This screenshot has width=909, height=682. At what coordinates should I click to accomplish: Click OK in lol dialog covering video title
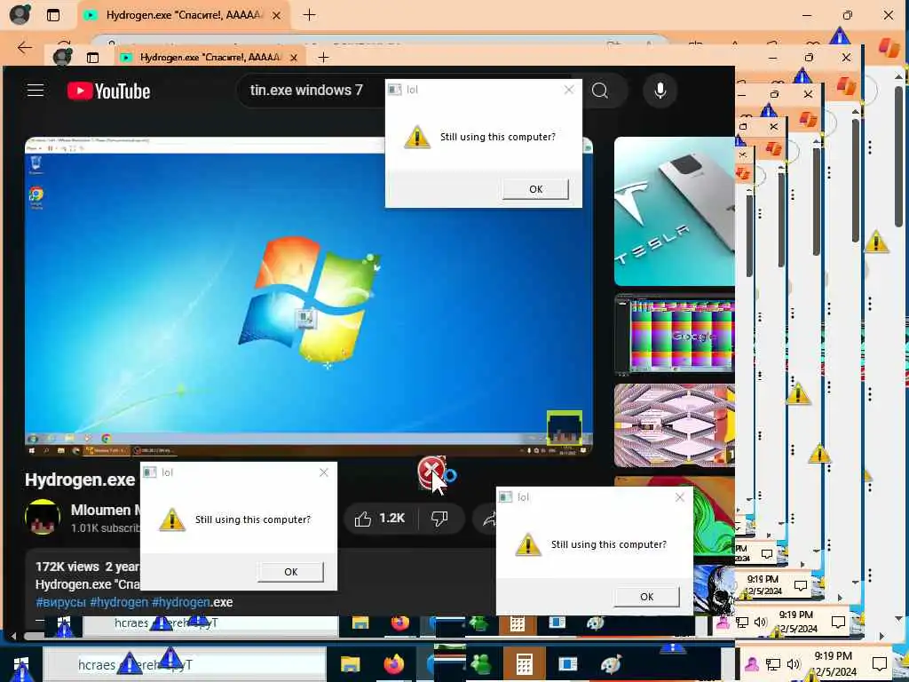point(290,572)
